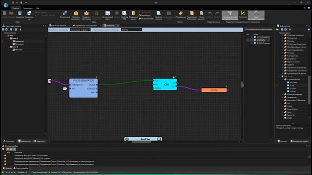This screenshot has height=175, width=312.
Task: Toggle the warnings filter in the error list
Action: [11, 149]
